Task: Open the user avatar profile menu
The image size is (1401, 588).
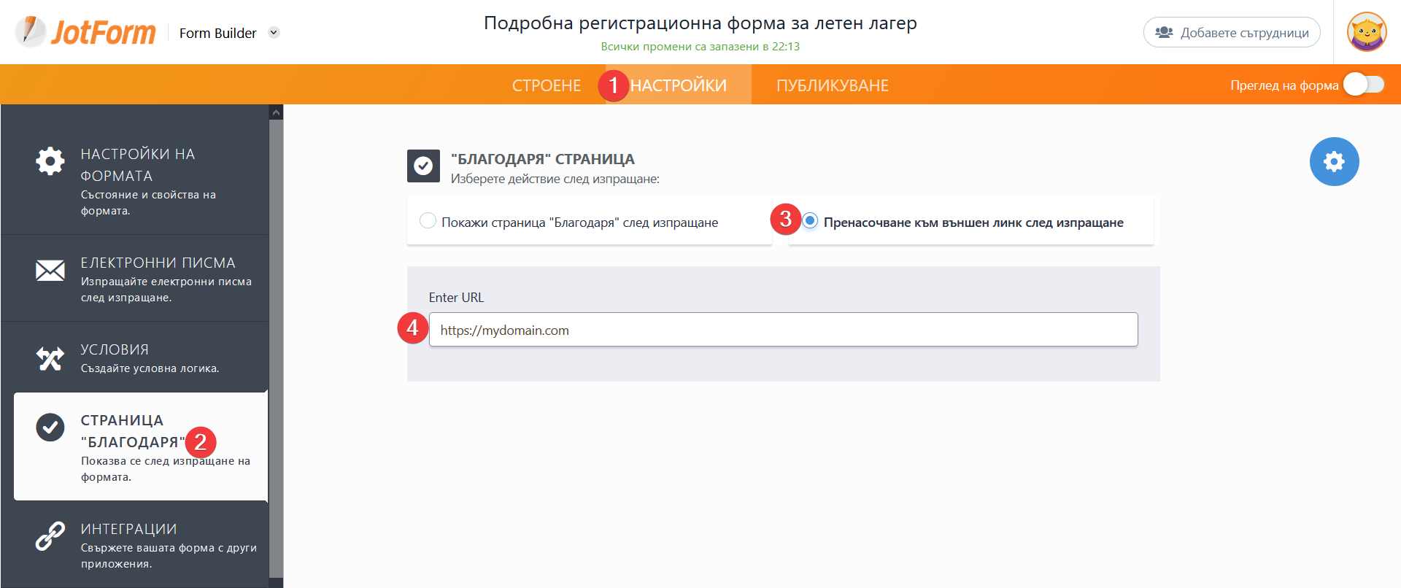Action: (1366, 32)
